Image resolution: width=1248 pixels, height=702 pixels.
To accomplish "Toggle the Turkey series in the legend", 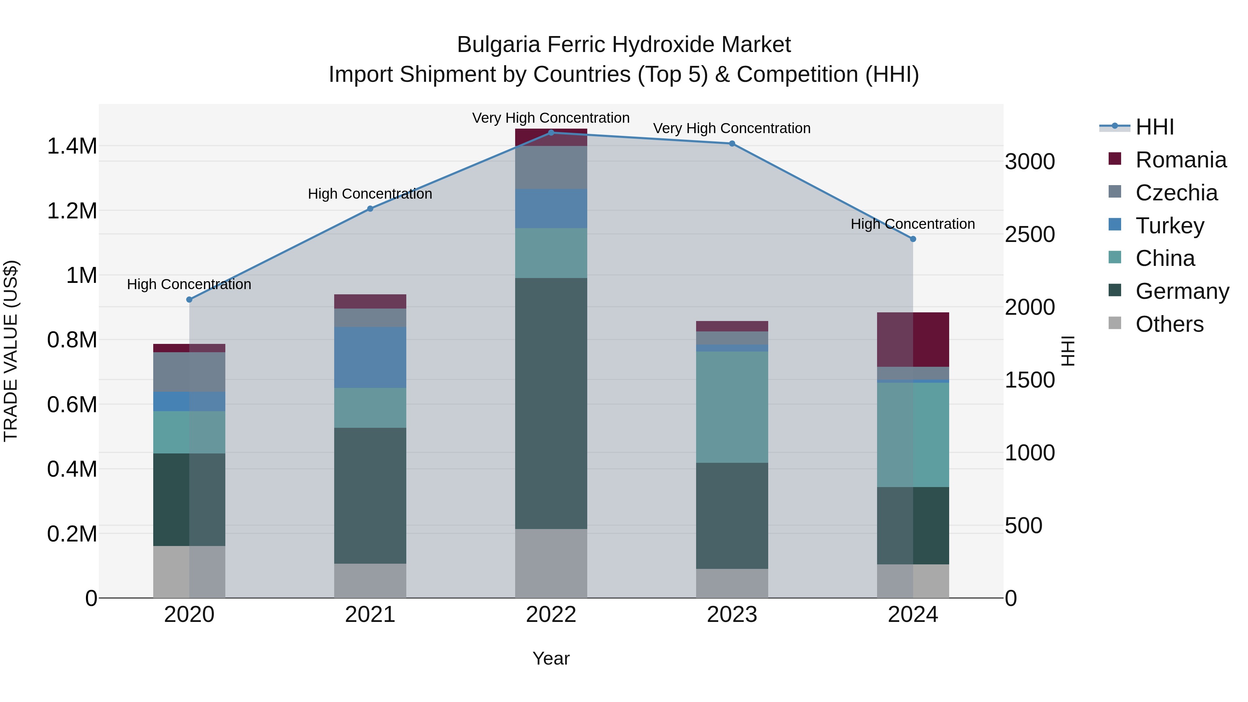I will coord(1156,225).
